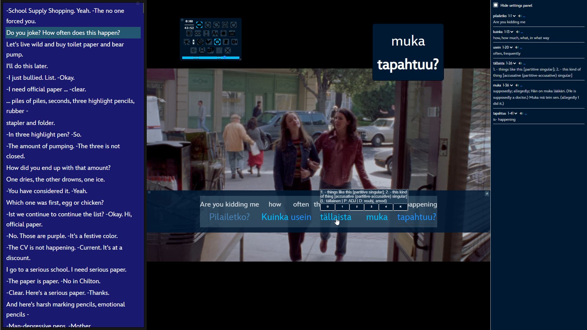587x330 pixels.
Task: Click the rewind counter-clockwise arrow icon
Action: tap(208, 25)
